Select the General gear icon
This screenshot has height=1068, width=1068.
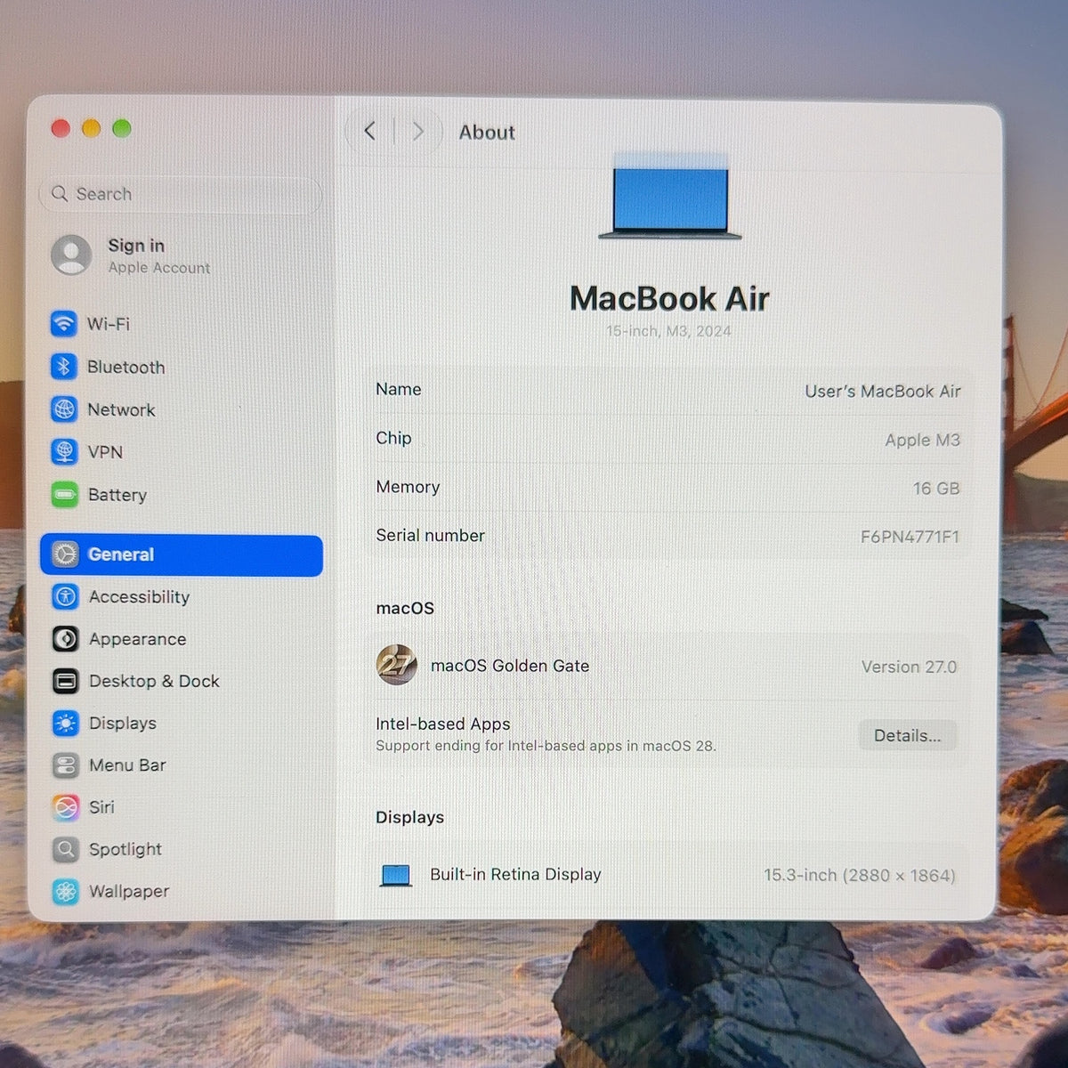tap(65, 554)
